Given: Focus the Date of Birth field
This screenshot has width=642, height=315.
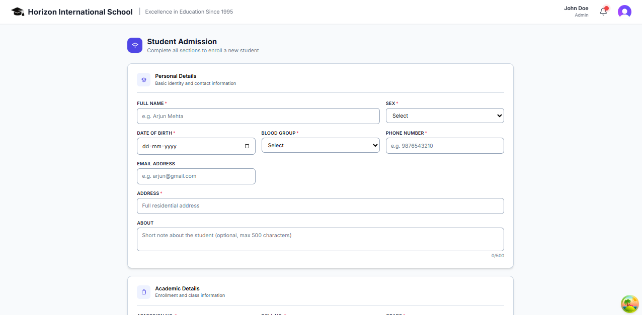Looking at the screenshot, I should click(196, 146).
